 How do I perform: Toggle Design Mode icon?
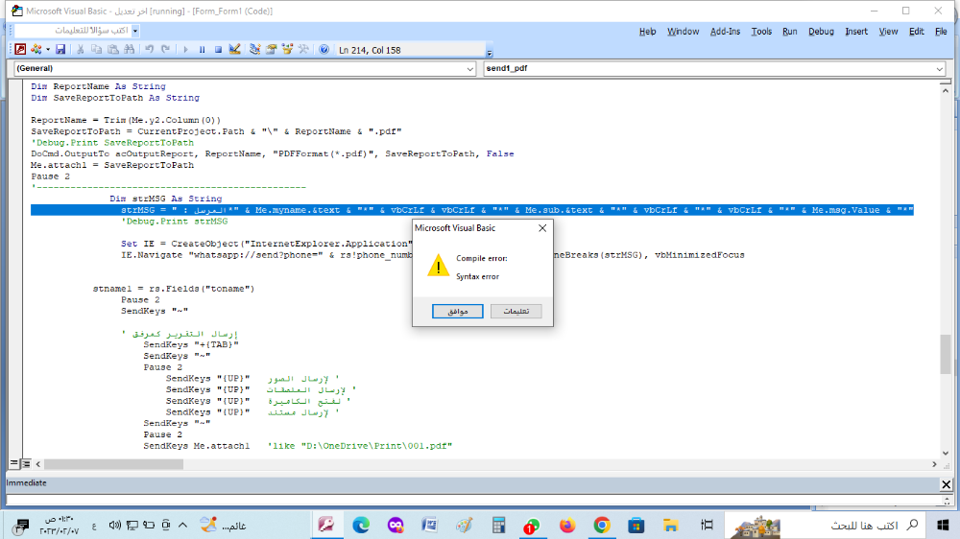tap(234, 50)
